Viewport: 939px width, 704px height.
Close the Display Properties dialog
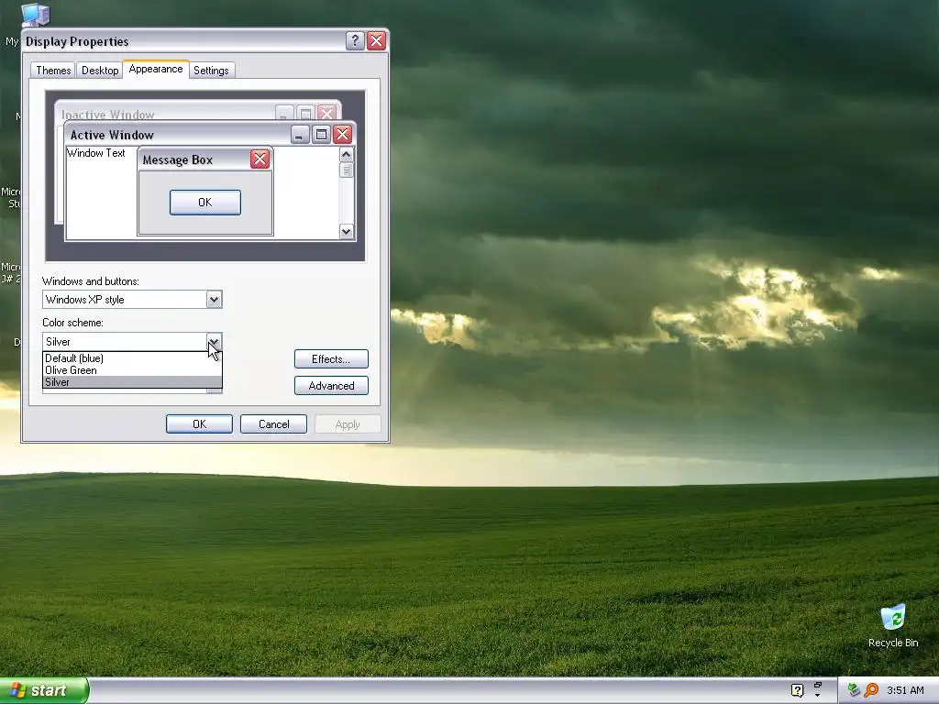pyautogui.click(x=376, y=40)
